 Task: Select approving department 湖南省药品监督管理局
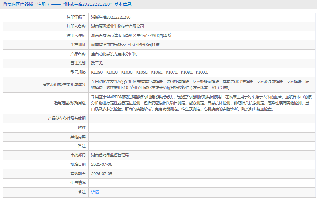tap(110, 155)
